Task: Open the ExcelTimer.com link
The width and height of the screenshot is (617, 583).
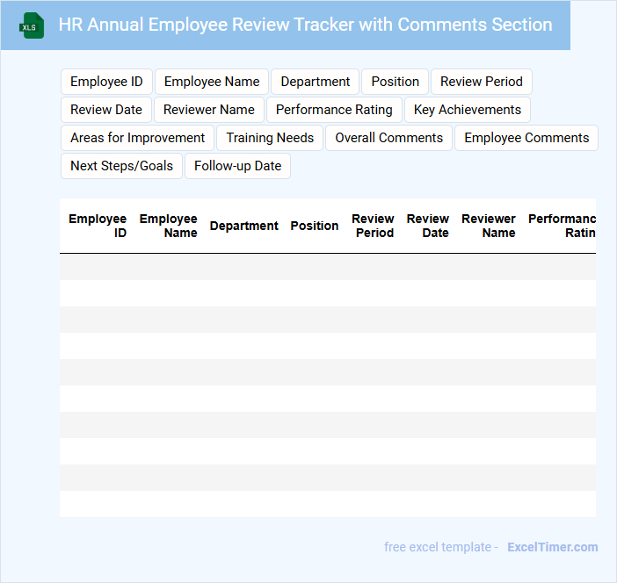Action: click(552, 547)
